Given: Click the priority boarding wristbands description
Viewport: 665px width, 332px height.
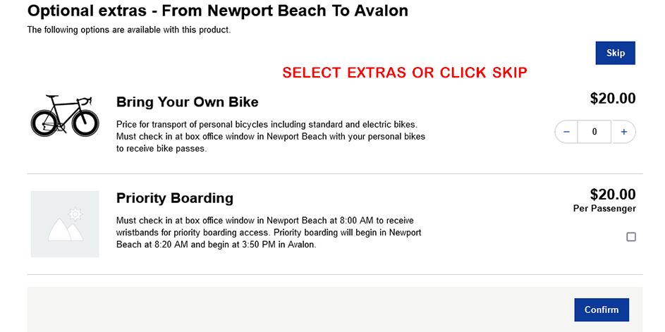Looking at the screenshot, I should (268, 233).
